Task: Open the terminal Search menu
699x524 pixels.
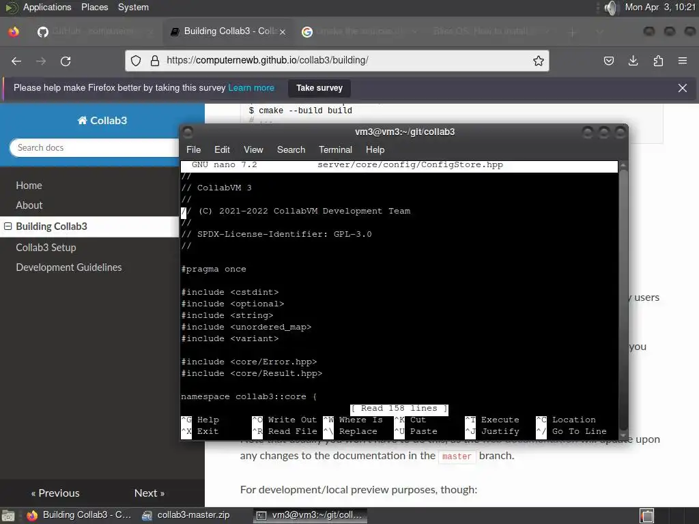Action: [291, 149]
